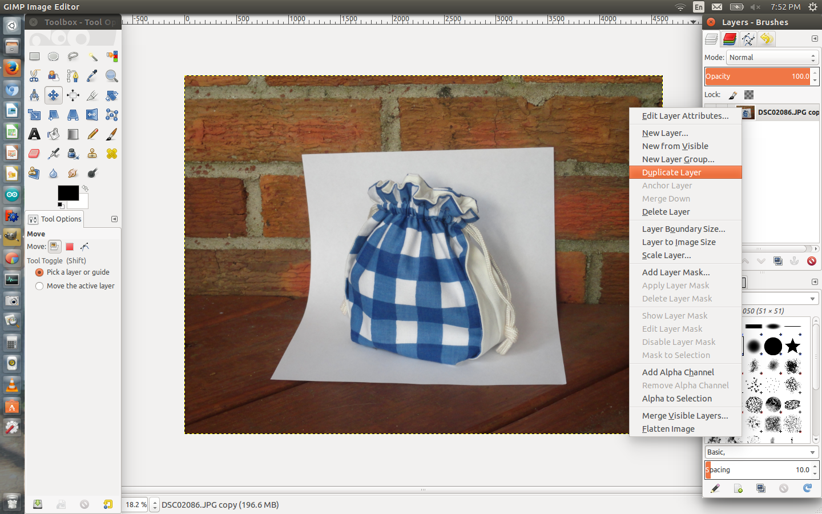Click the Tool Options tab
Screen dimensions: 822x514
coord(55,219)
